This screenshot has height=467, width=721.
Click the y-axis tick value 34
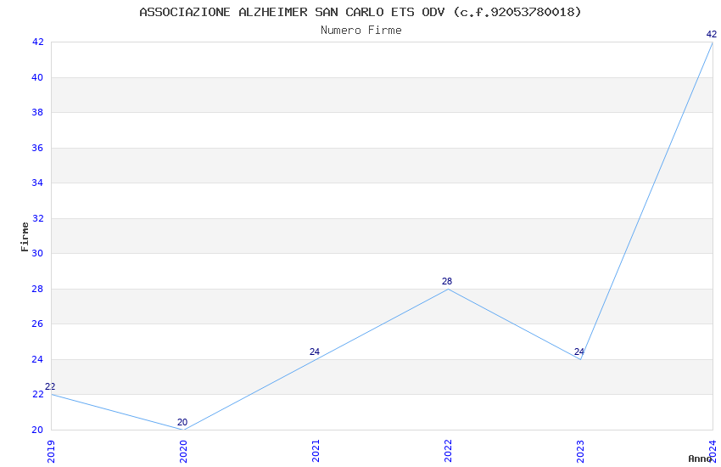click(x=37, y=183)
